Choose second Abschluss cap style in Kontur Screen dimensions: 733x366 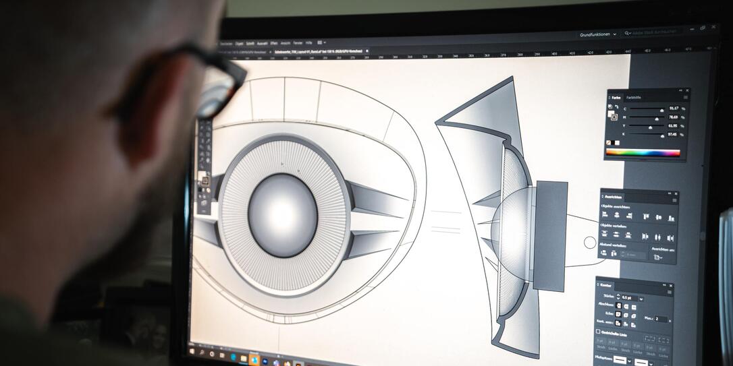pos(626,307)
